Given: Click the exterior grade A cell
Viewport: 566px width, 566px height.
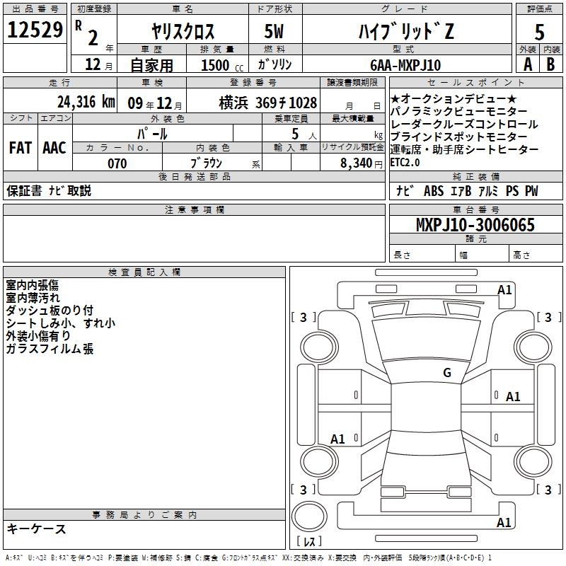Looking at the screenshot, I should pos(527,64).
